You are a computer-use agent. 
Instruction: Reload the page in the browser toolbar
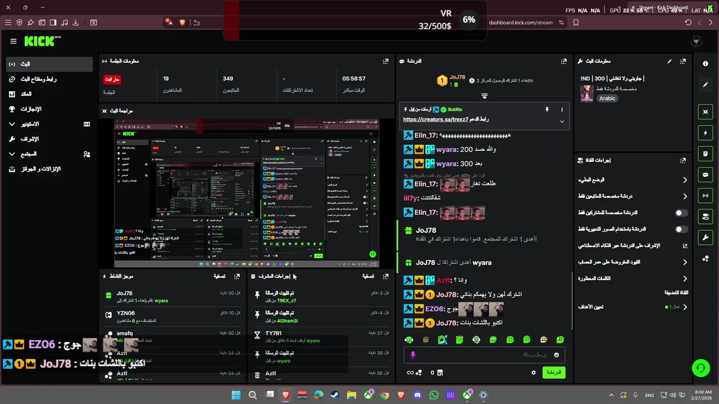click(x=688, y=22)
